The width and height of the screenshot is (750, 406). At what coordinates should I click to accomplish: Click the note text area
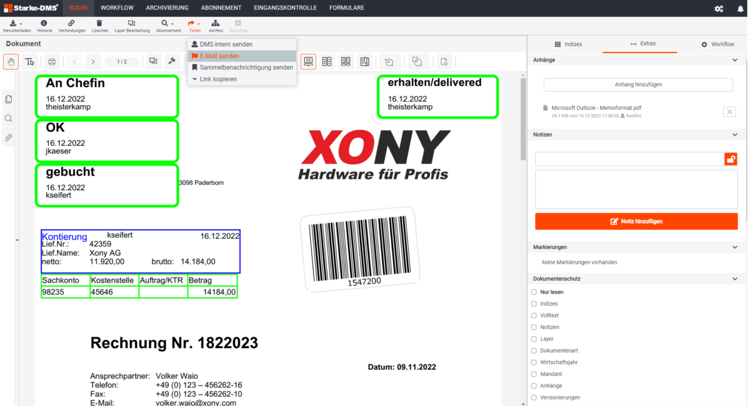[x=636, y=190]
